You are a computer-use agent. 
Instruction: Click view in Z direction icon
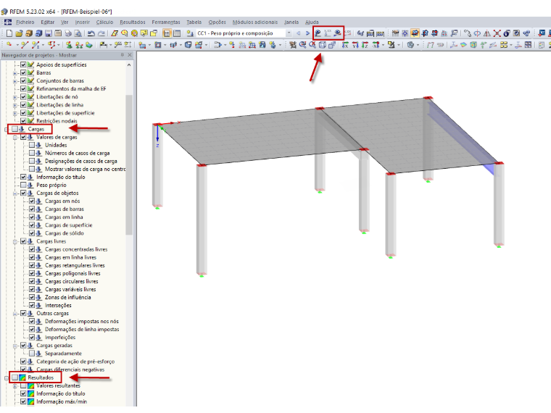coord(365,45)
